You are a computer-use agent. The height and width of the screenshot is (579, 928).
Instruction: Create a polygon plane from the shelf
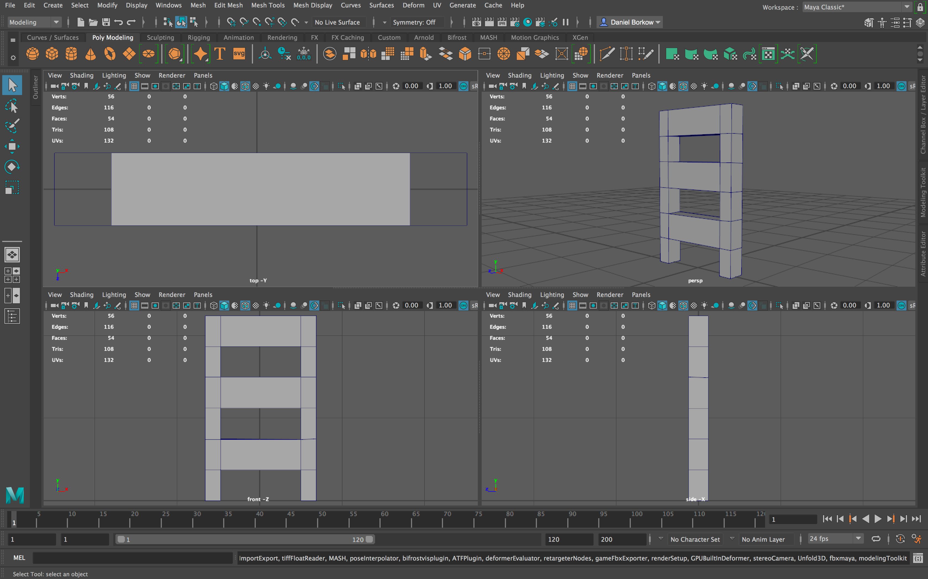[x=129, y=54]
